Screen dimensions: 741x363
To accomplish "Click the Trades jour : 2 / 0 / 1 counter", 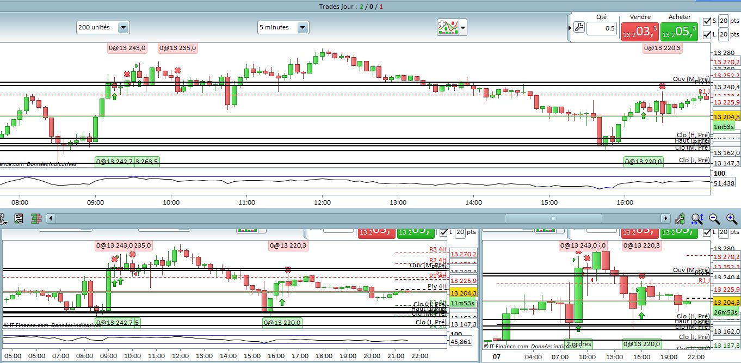I will click(351, 7).
